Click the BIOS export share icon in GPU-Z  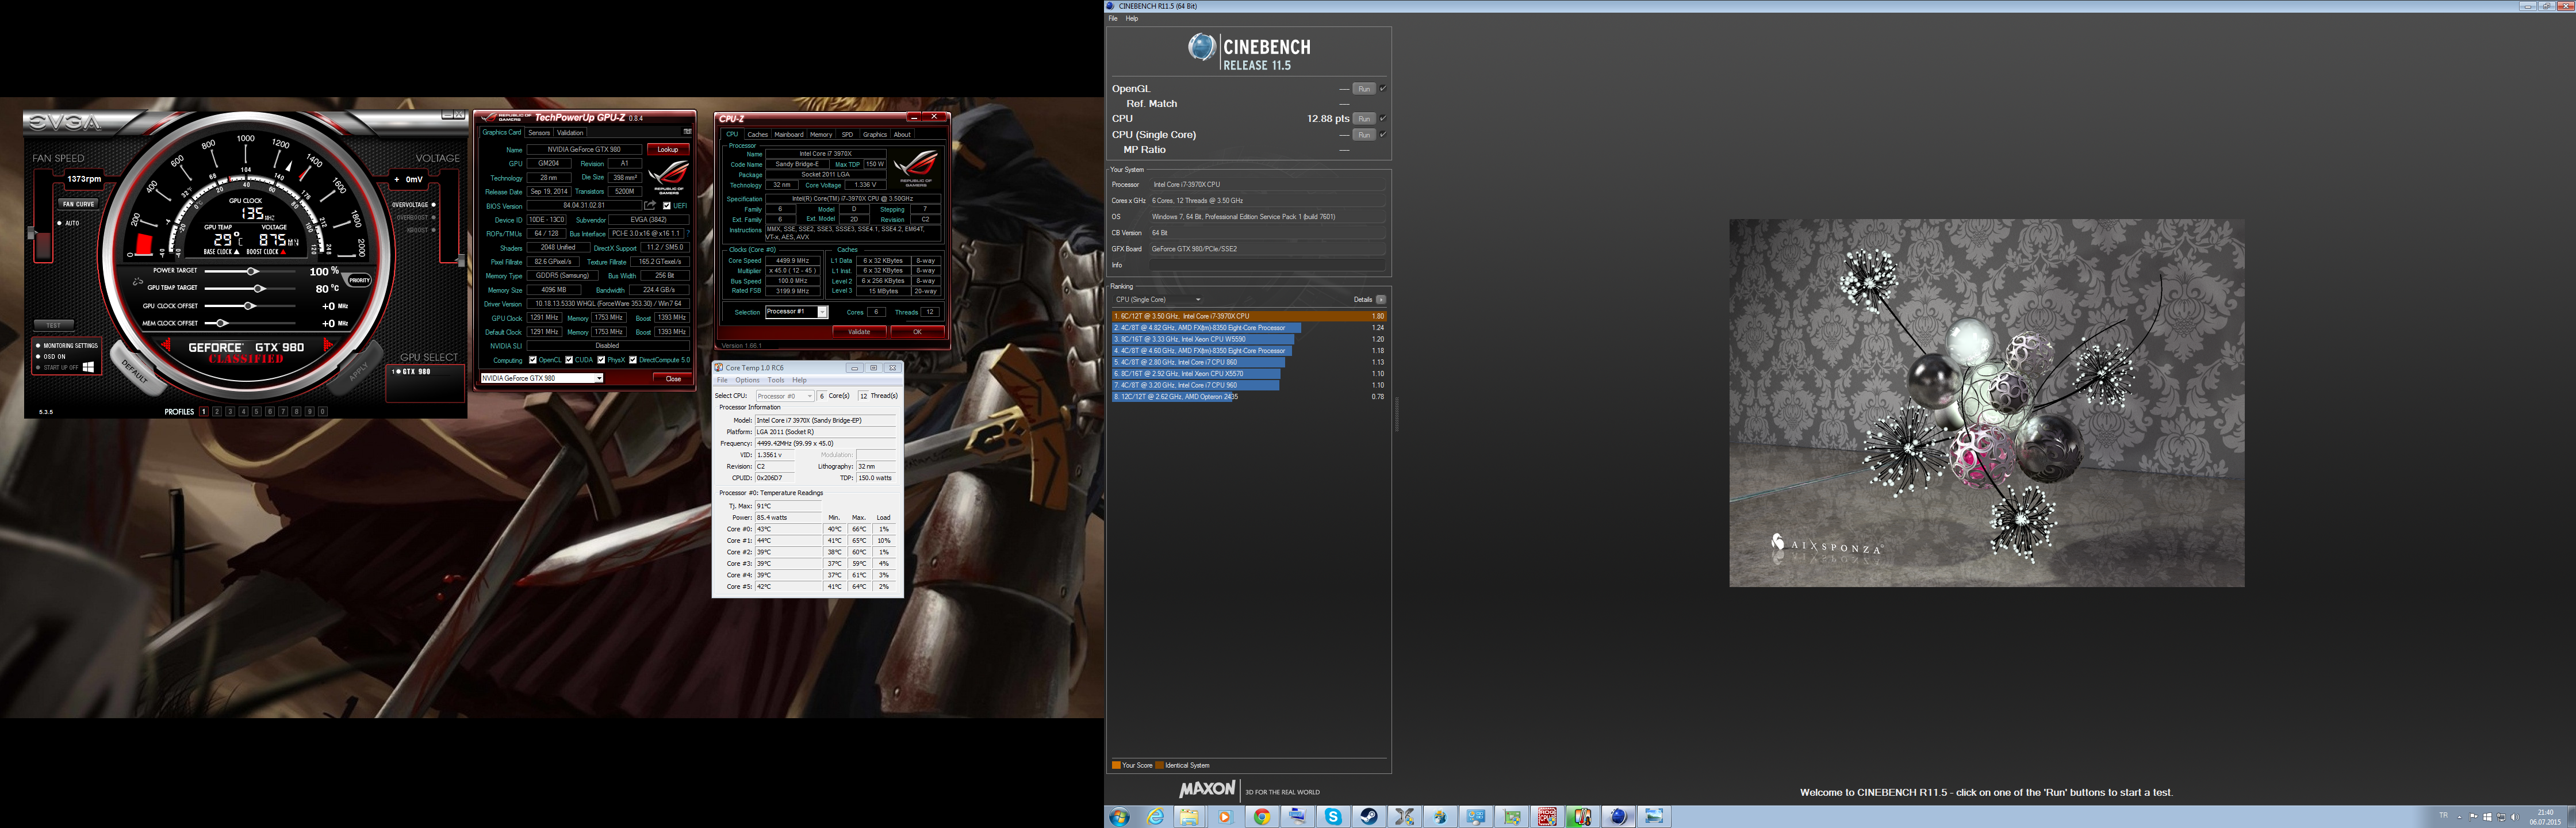(x=650, y=206)
